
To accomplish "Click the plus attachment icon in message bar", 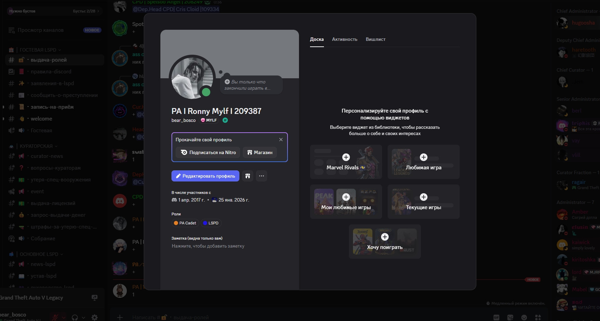I will tap(120, 317).
